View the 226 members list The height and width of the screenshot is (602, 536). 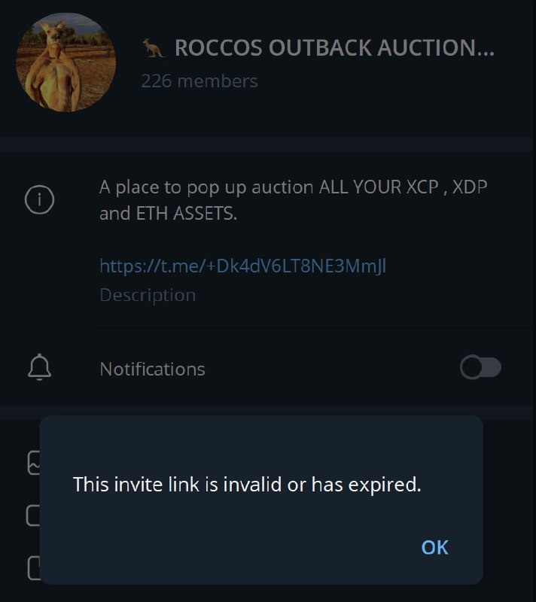coord(199,81)
